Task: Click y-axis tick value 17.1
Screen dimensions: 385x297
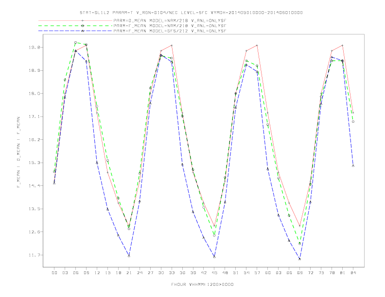Action: [34, 116]
